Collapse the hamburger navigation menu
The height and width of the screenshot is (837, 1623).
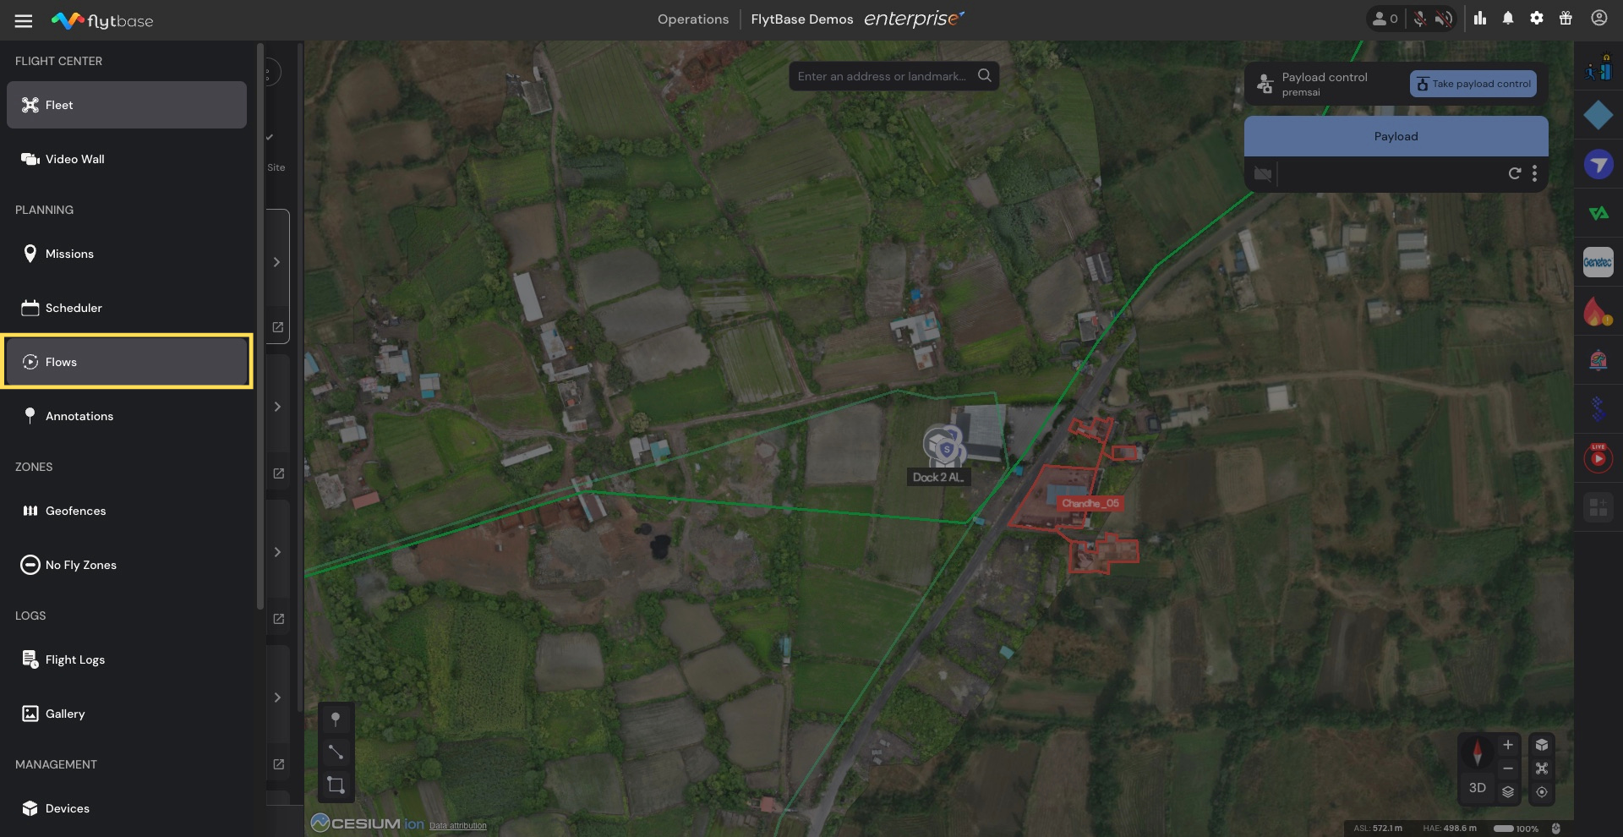[24, 20]
